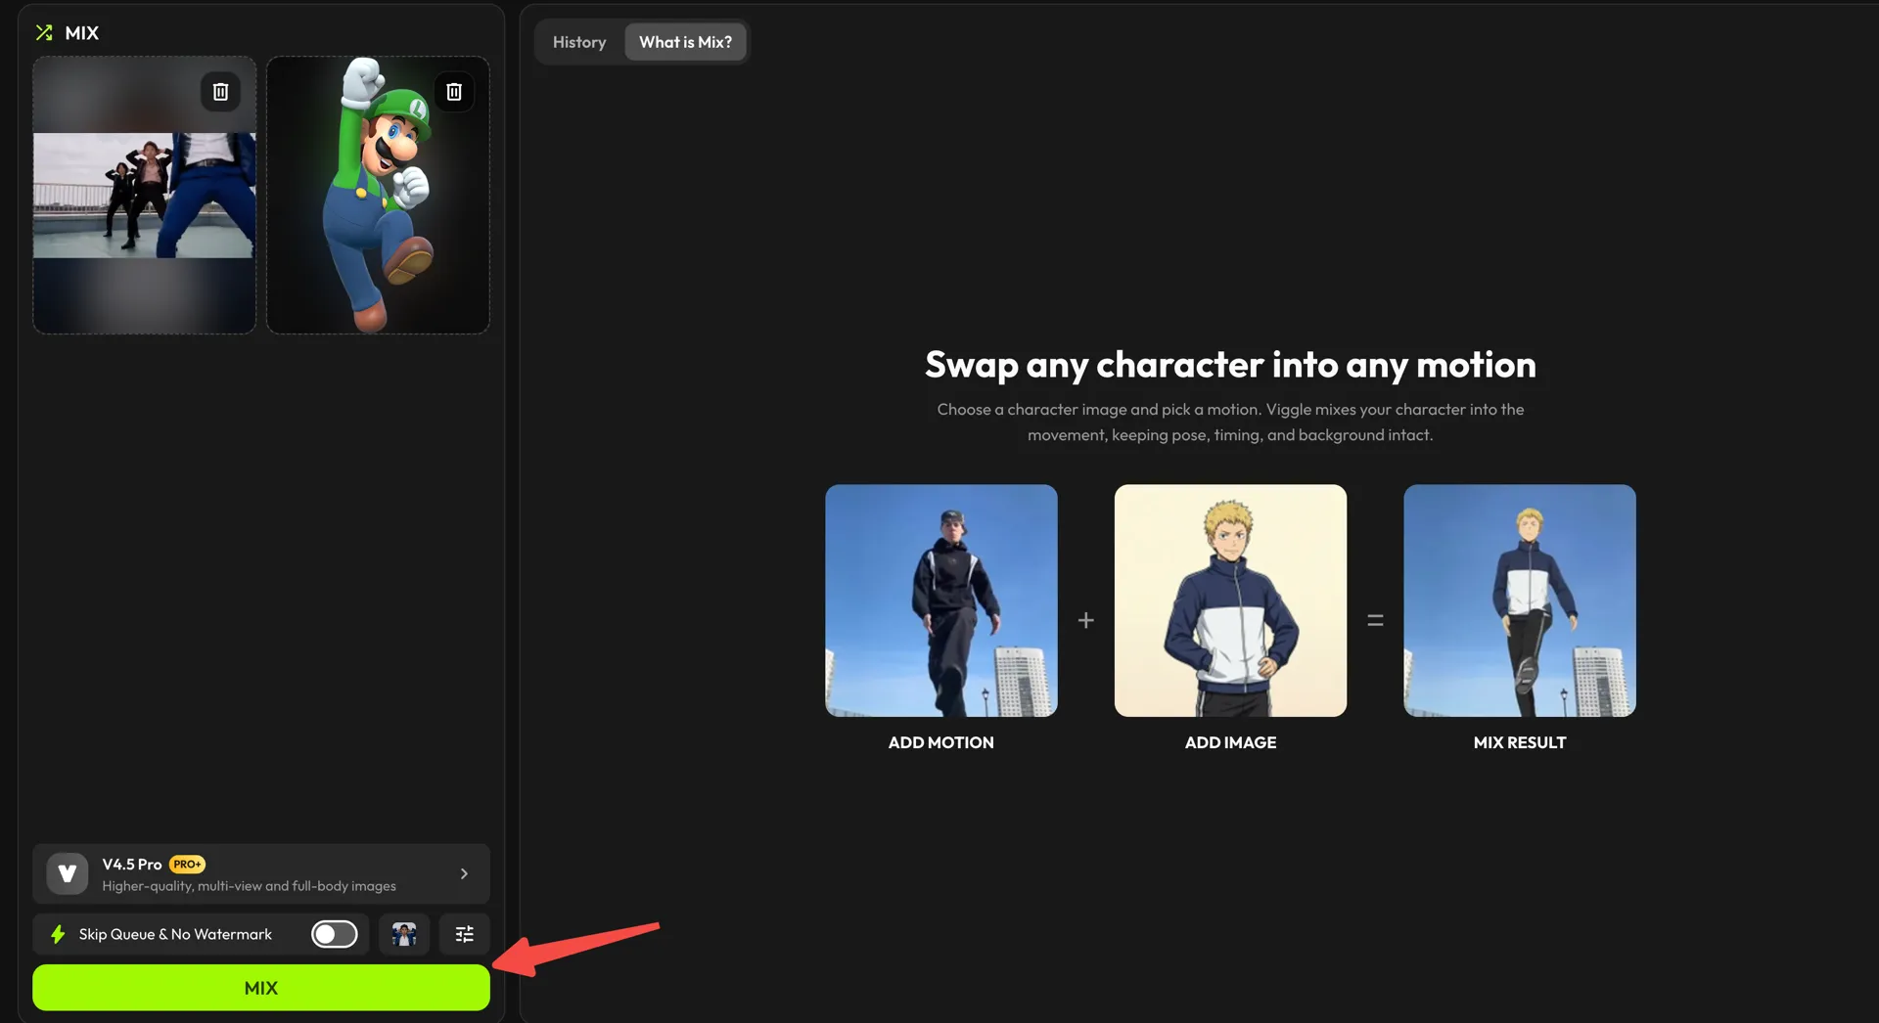The width and height of the screenshot is (1879, 1023).
Task: Expand the V4.5 Pro model selector
Action: tap(261, 873)
